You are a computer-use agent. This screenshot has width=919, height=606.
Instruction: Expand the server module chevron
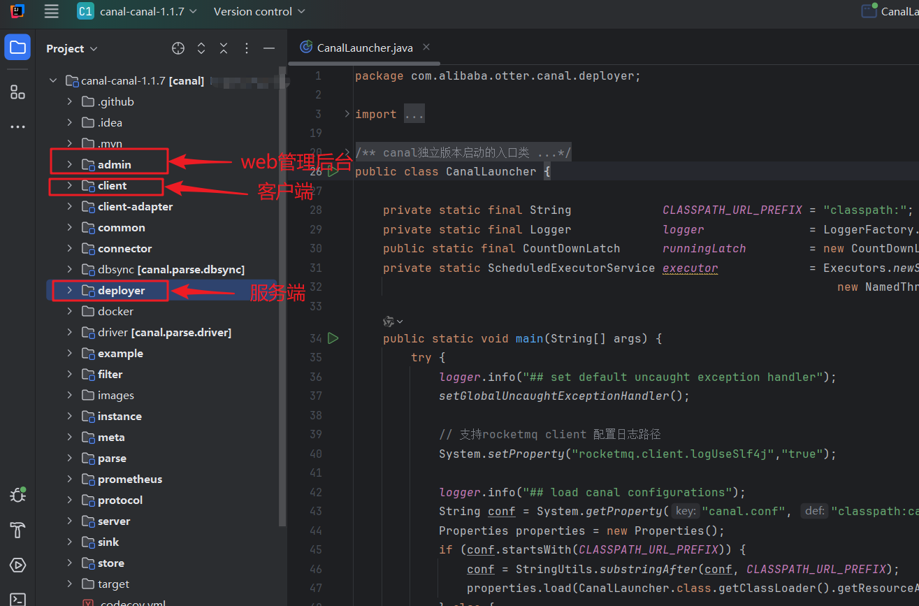click(69, 521)
